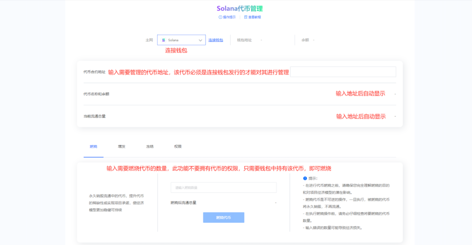
Task: Click the hint line starting 在执行燃烧操作前
Action: tap(346, 217)
